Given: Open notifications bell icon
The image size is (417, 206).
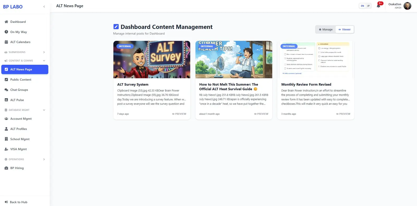Looking at the screenshot, I should [x=378, y=6].
